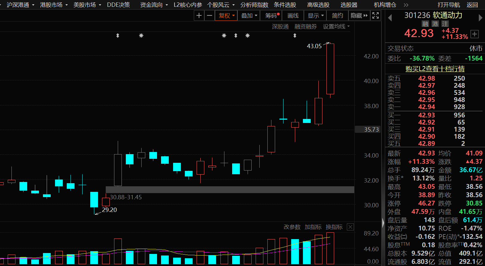This screenshot has height=266, width=485.
Task: Open 显示 display dropdown
Action: [x=315, y=15]
